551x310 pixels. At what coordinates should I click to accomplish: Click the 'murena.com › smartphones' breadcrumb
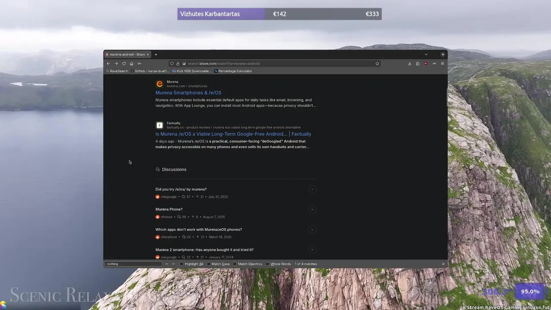pos(187,86)
